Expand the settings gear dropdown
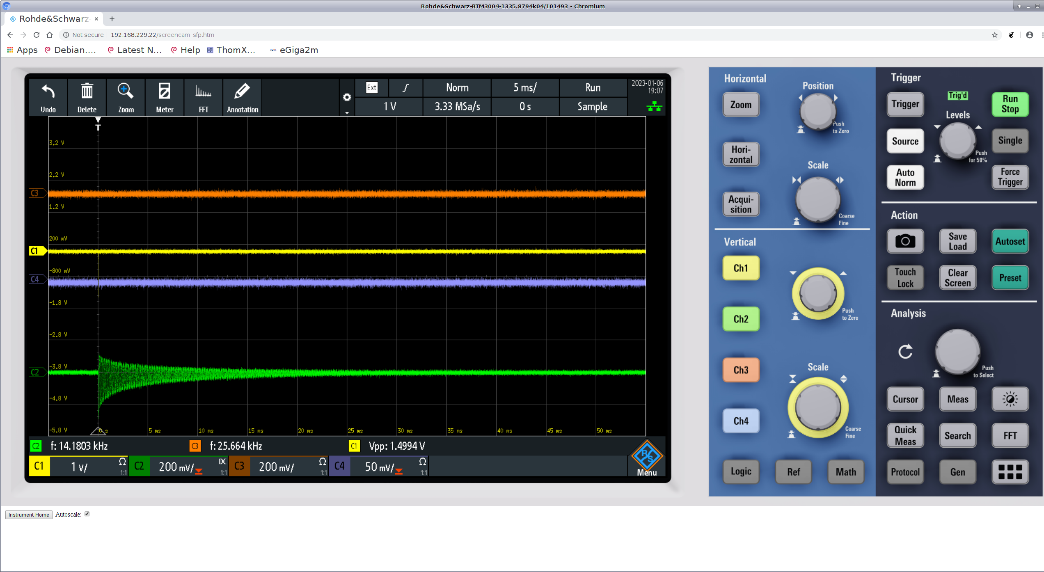 coord(347,98)
